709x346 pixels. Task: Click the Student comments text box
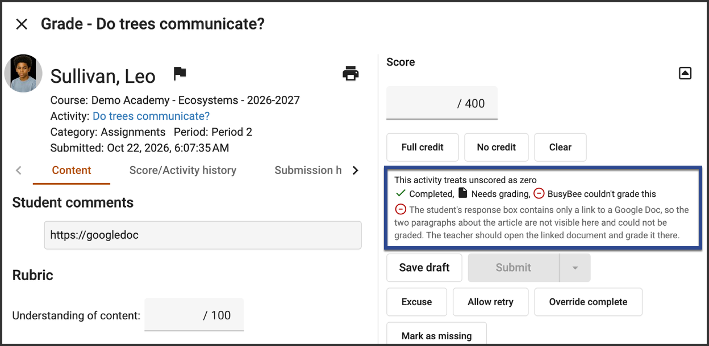tap(203, 235)
